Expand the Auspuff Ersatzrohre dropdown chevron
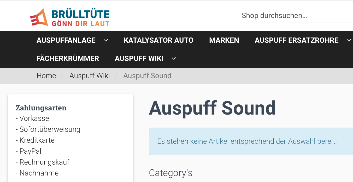Image resolution: width=353 pixels, height=182 pixels. 349,40
